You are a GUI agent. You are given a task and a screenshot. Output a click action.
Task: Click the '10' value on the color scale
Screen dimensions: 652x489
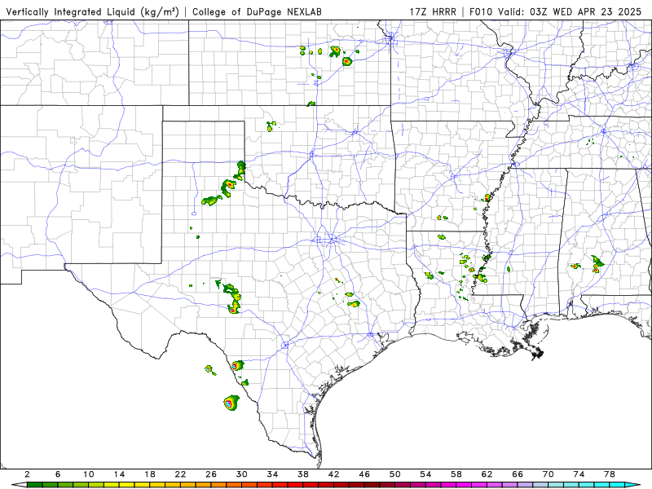89,474
